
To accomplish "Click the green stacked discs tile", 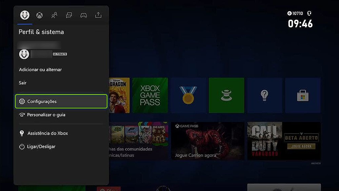I will pos(226,95).
